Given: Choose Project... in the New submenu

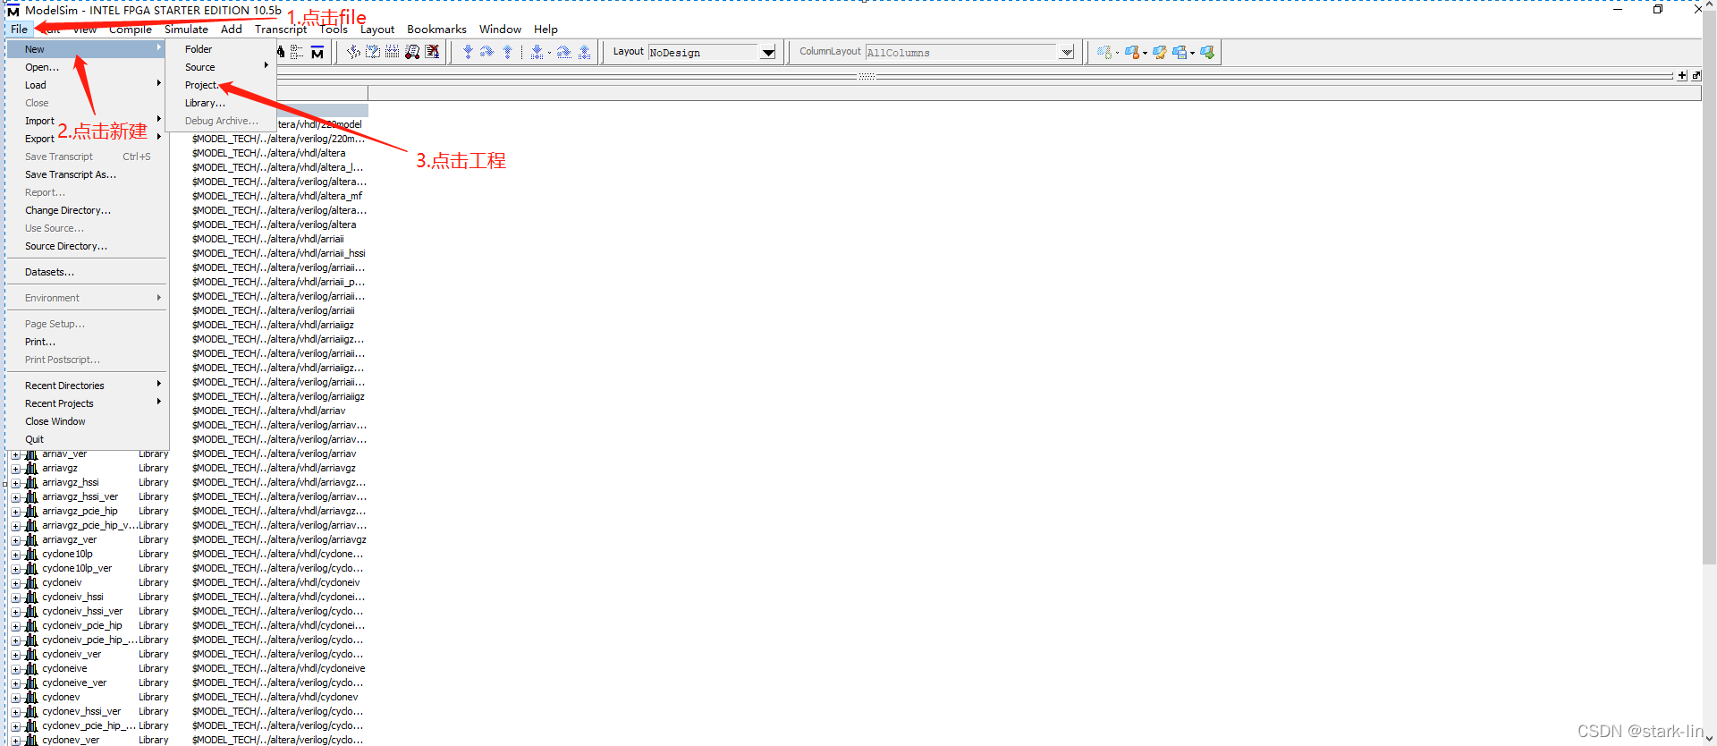Looking at the screenshot, I should (221, 85).
